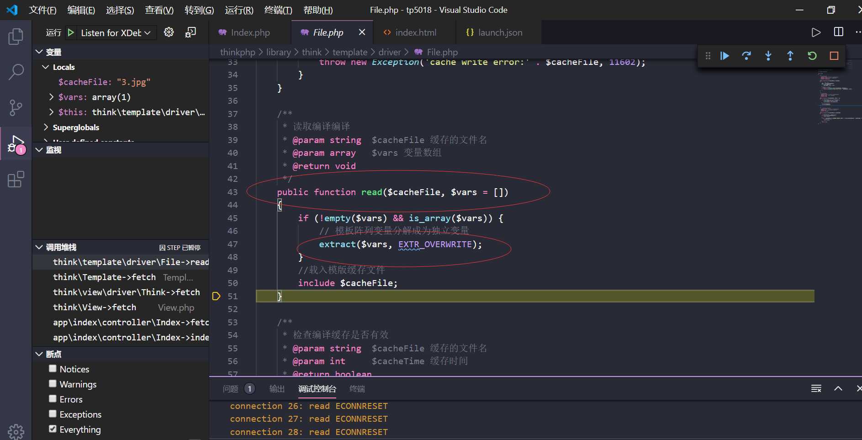Click Stop in debug toolbar
Viewport: 862px width, 440px height.
[x=834, y=56]
